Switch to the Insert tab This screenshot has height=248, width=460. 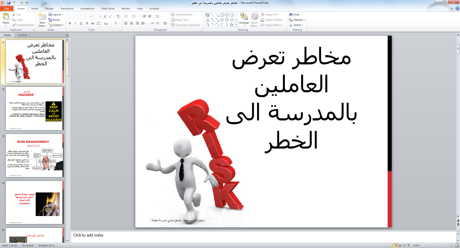pos(35,8)
